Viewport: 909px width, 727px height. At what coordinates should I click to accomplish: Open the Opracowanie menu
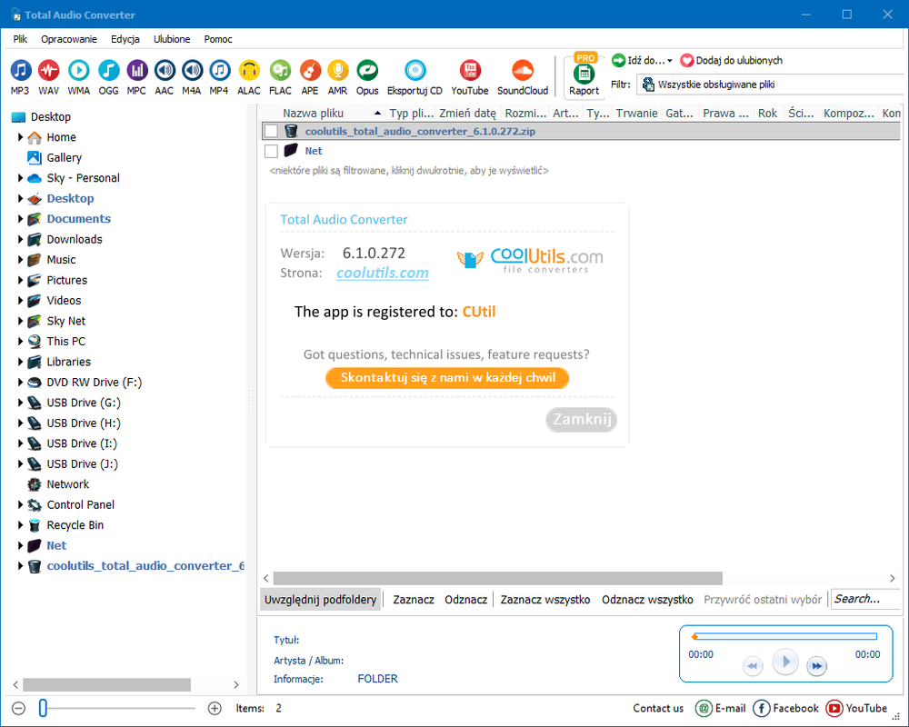click(69, 39)
